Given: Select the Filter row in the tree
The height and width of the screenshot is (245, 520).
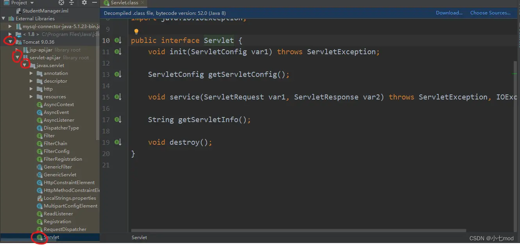Looking at the screenshot, I should pos(50,136).
